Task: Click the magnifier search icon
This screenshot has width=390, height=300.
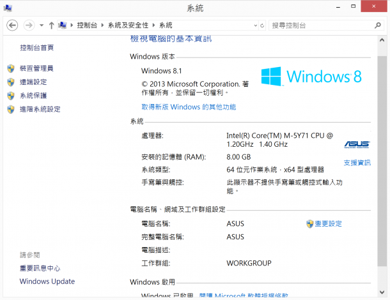Action: (378, 26)
